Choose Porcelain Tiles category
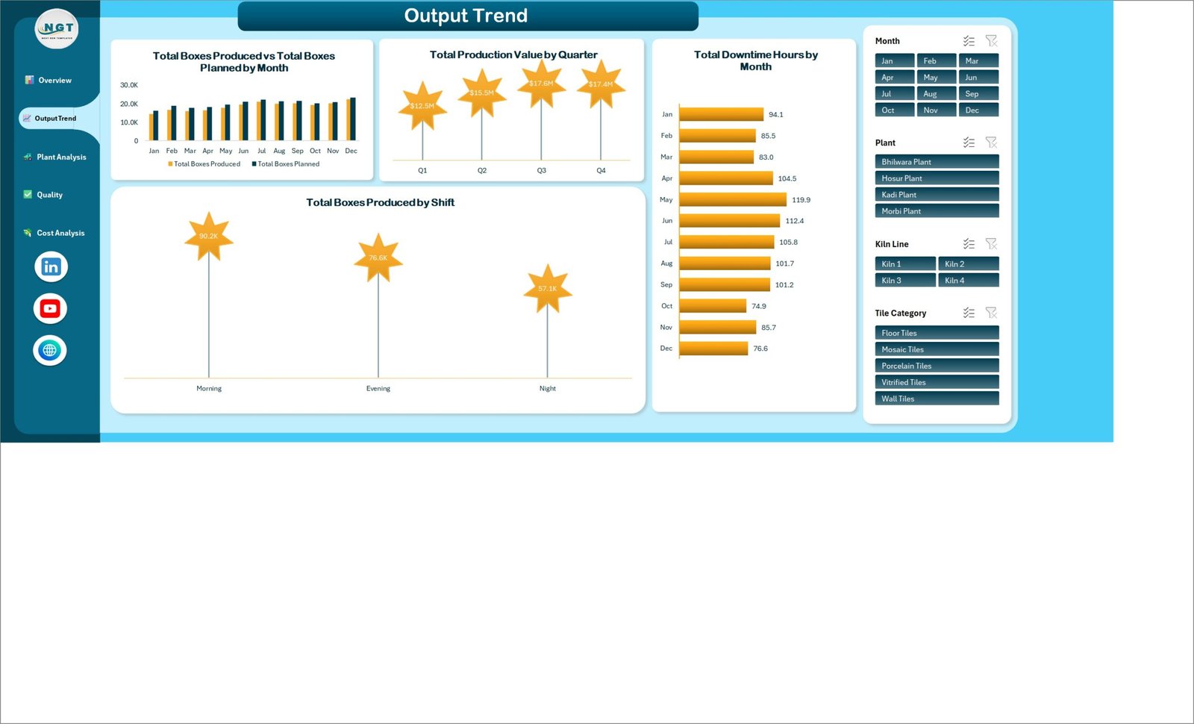Viewport: 1194px width, 724px height. (937, 366)
